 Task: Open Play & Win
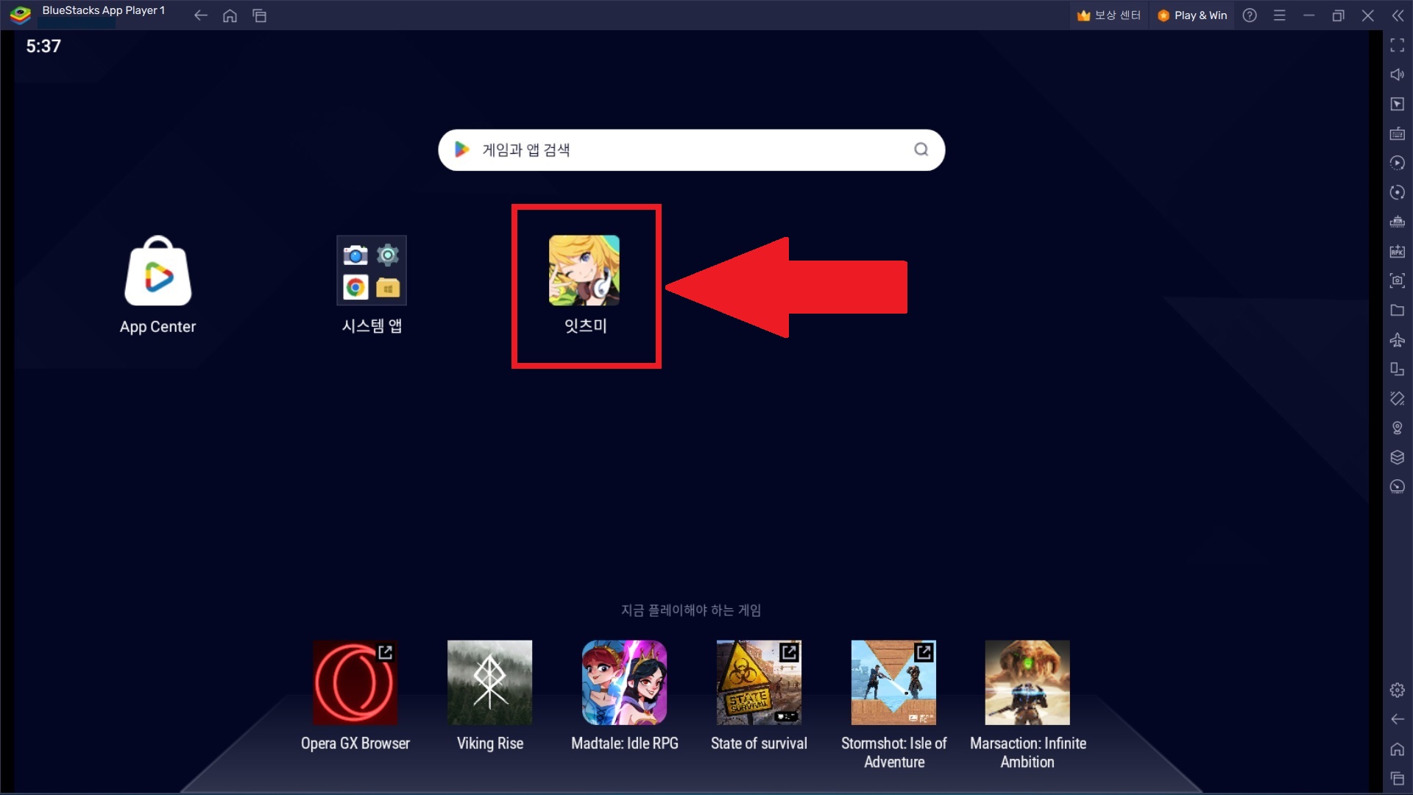pos(1192,15)
